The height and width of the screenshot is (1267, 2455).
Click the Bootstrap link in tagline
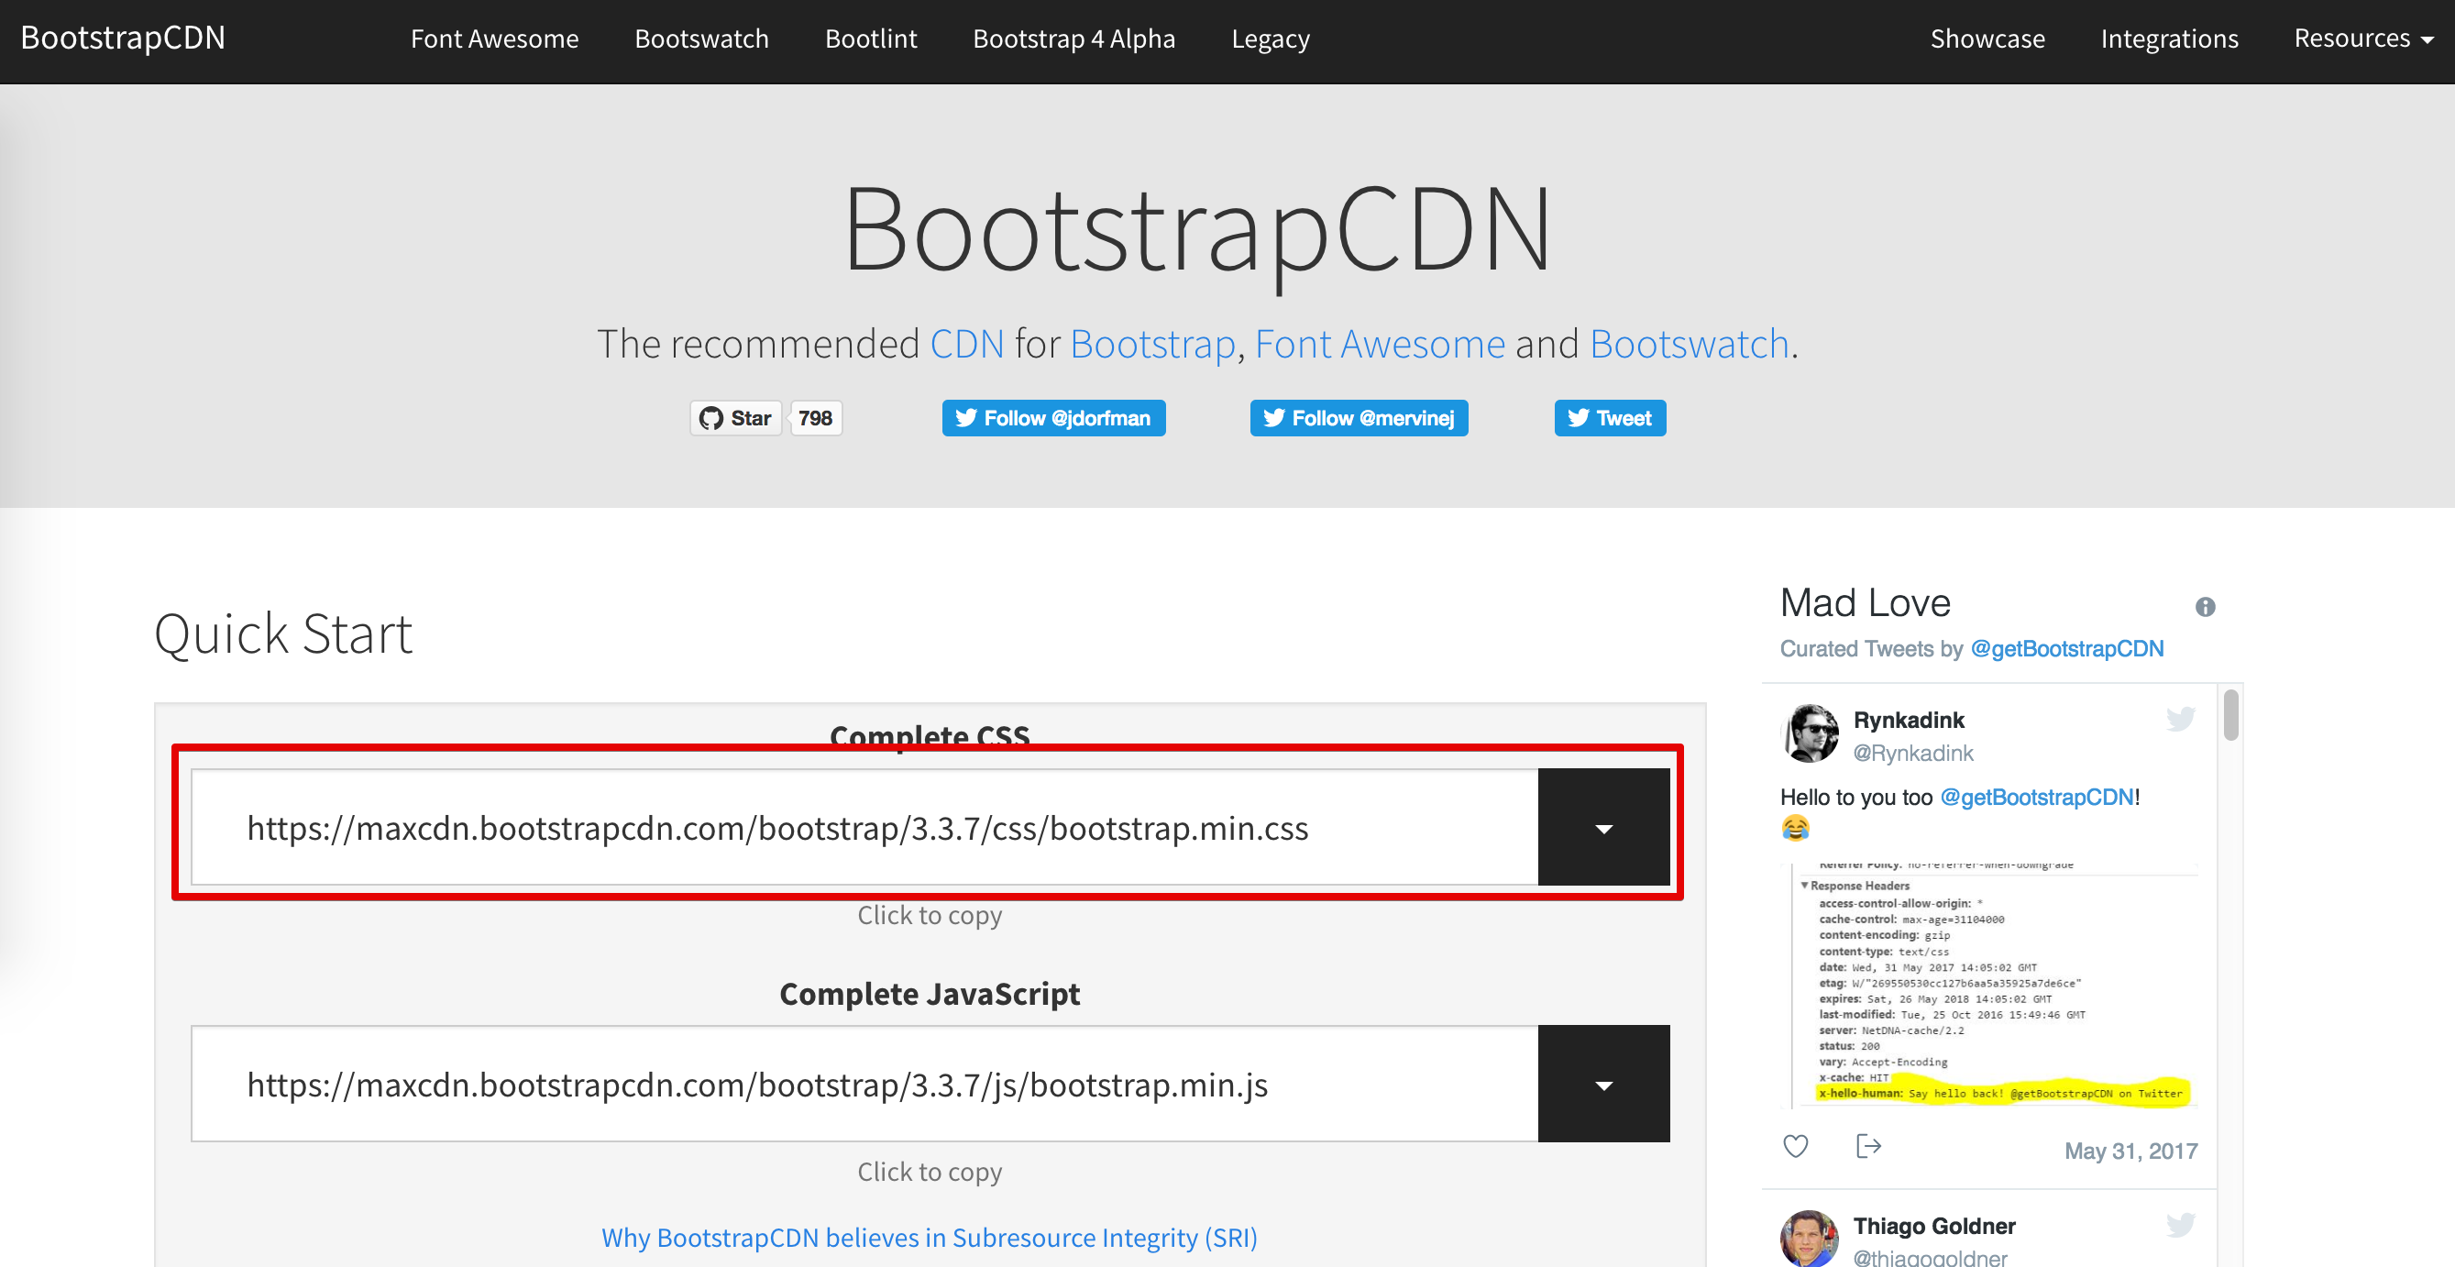coord(1152,344)
